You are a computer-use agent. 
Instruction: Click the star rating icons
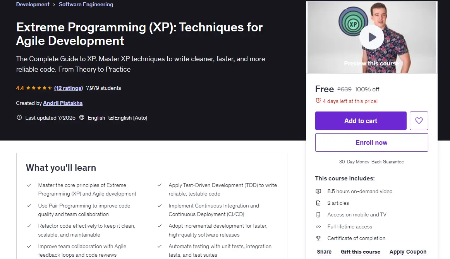(39, 88)
